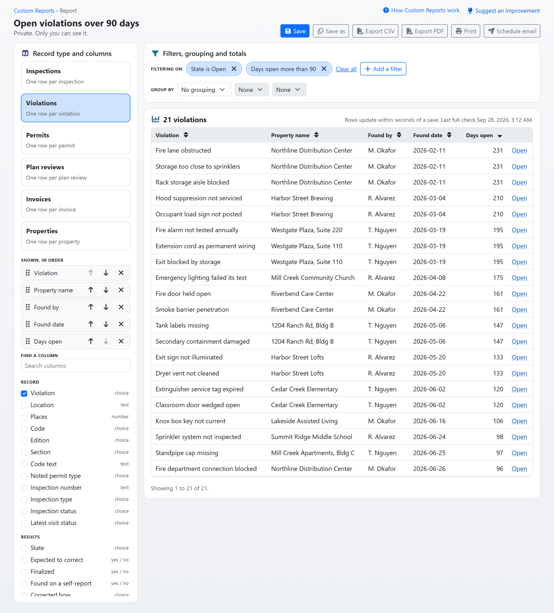554x613 pixels.
Task: Click the help icon for Custom Reports
Action: 386,10
